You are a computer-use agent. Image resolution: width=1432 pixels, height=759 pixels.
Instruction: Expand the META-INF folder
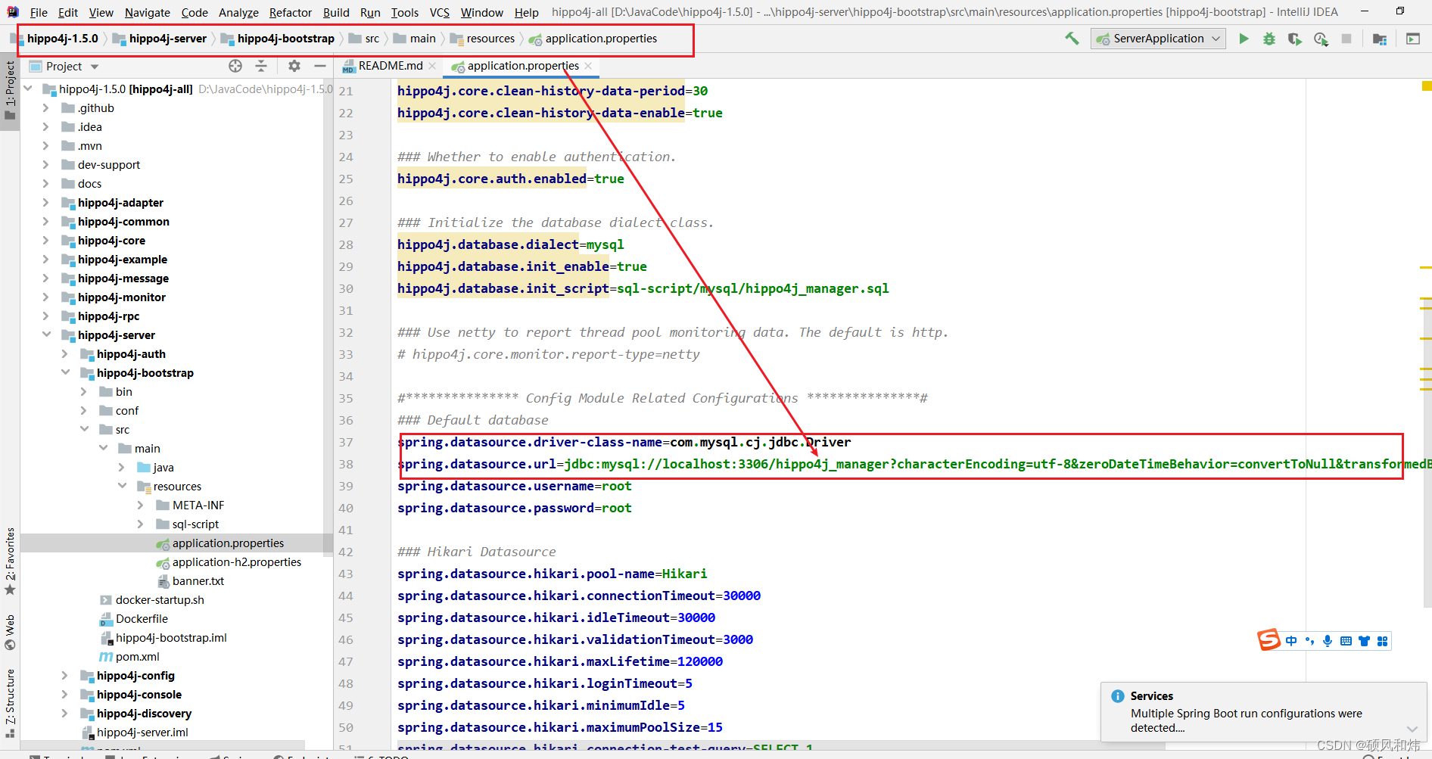[x=141, y=505]
